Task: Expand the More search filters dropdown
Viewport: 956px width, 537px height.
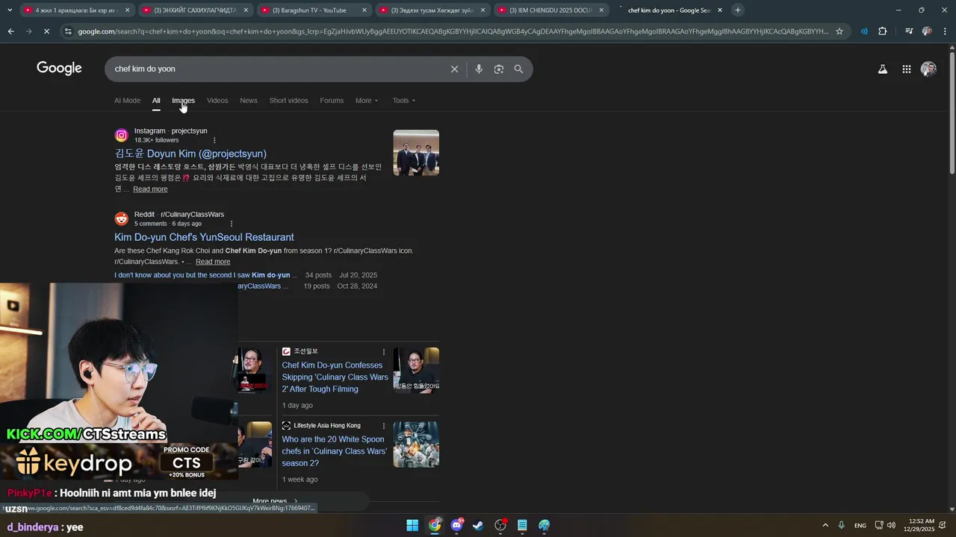Action: coord(367,101)
